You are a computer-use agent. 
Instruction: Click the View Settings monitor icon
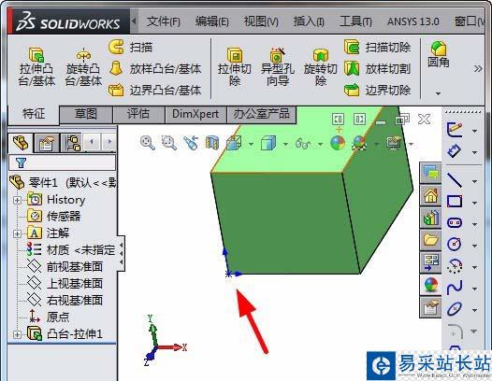(x=394, y=143)
